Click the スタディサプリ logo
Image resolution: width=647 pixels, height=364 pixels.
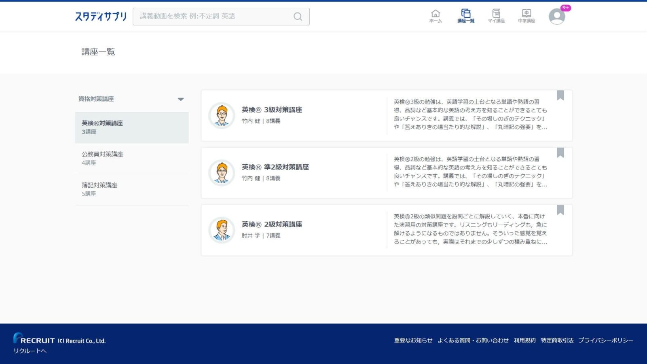(x=101, y=17)
